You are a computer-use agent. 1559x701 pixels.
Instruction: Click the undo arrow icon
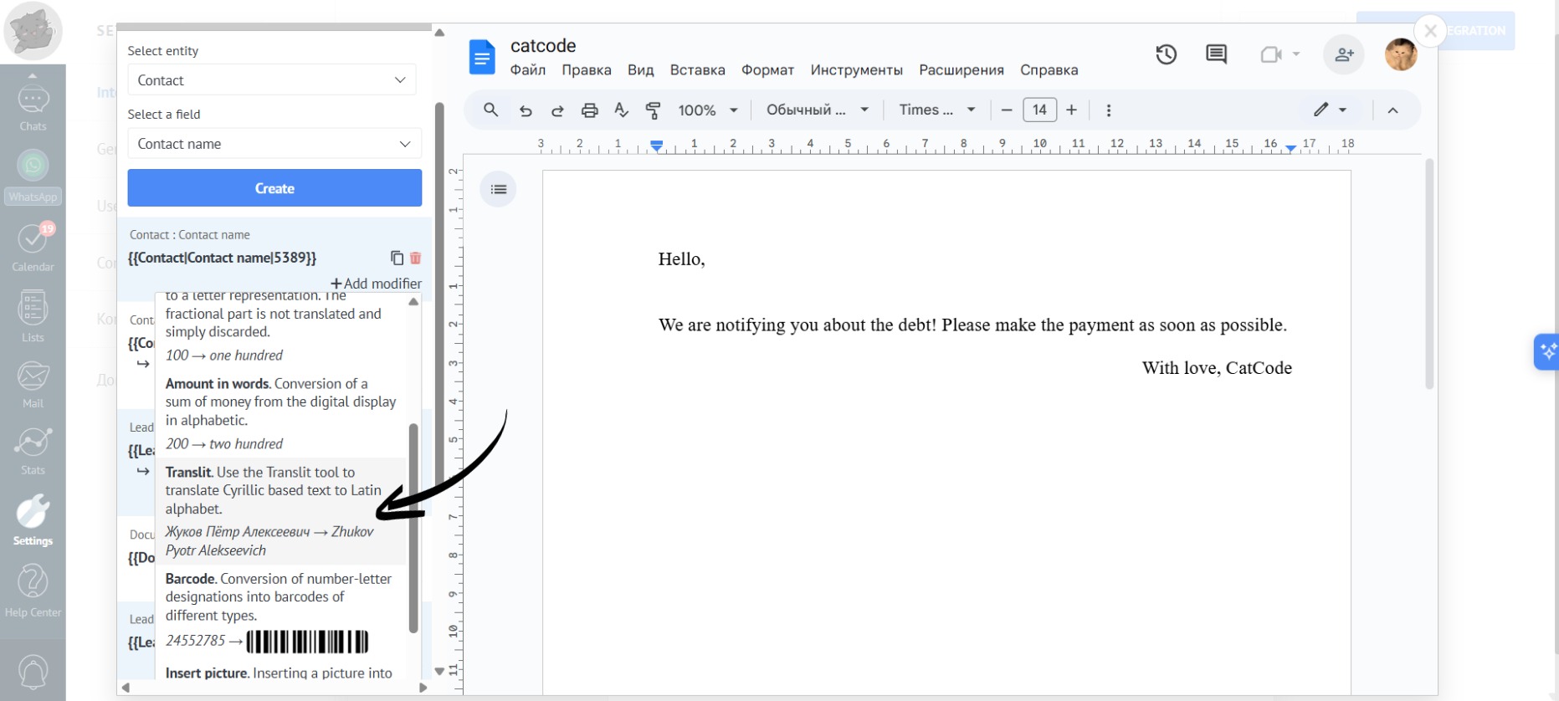point(526,110)
